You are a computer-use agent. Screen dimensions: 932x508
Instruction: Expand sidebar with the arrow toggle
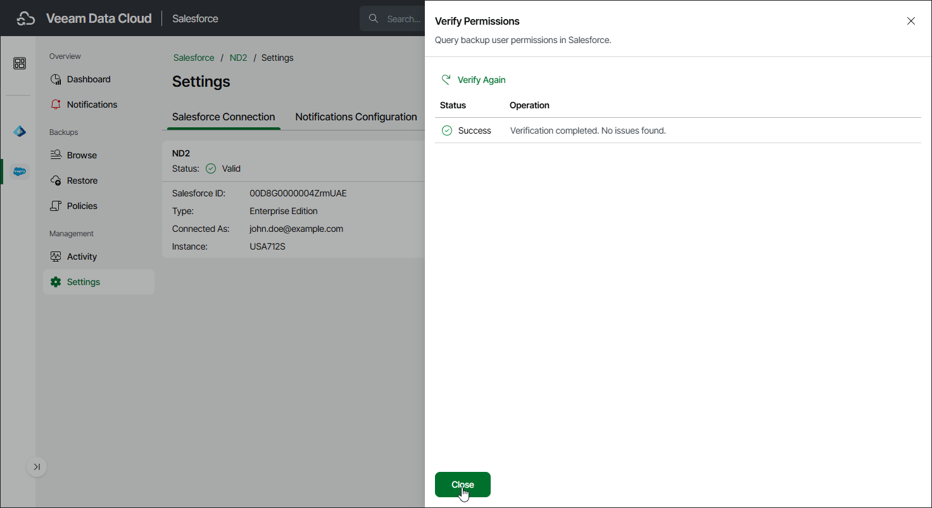pyautogui.click(x=37, y=467)
